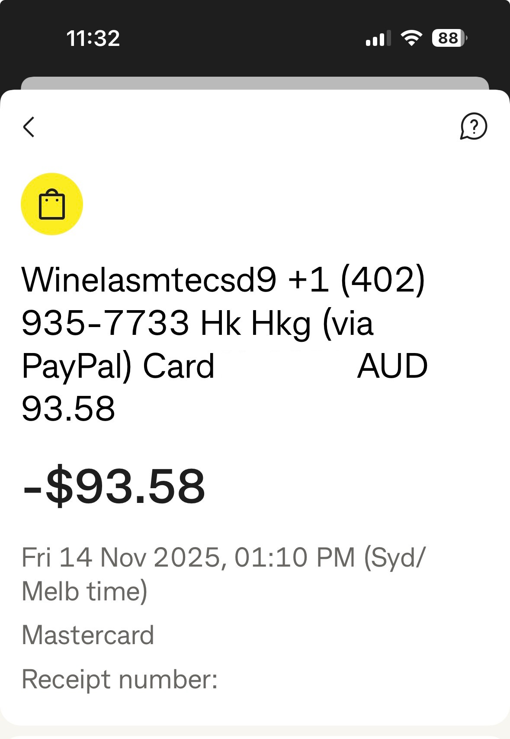Click the 935-7733 number portion
Image resolution: width=510 pixels, height=739 pixels.
105,323
